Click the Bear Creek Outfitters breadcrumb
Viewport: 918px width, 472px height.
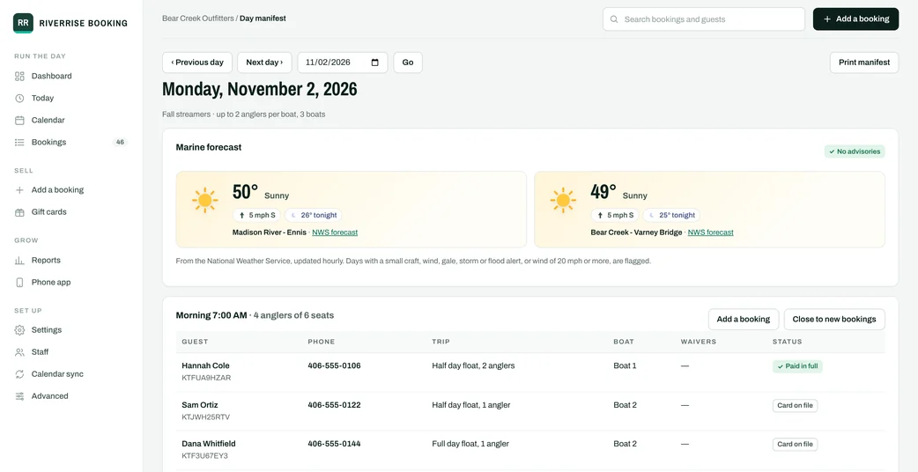point(198,18)
